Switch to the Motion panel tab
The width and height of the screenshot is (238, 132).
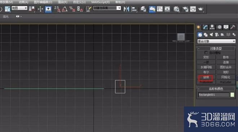coord(219,27)
